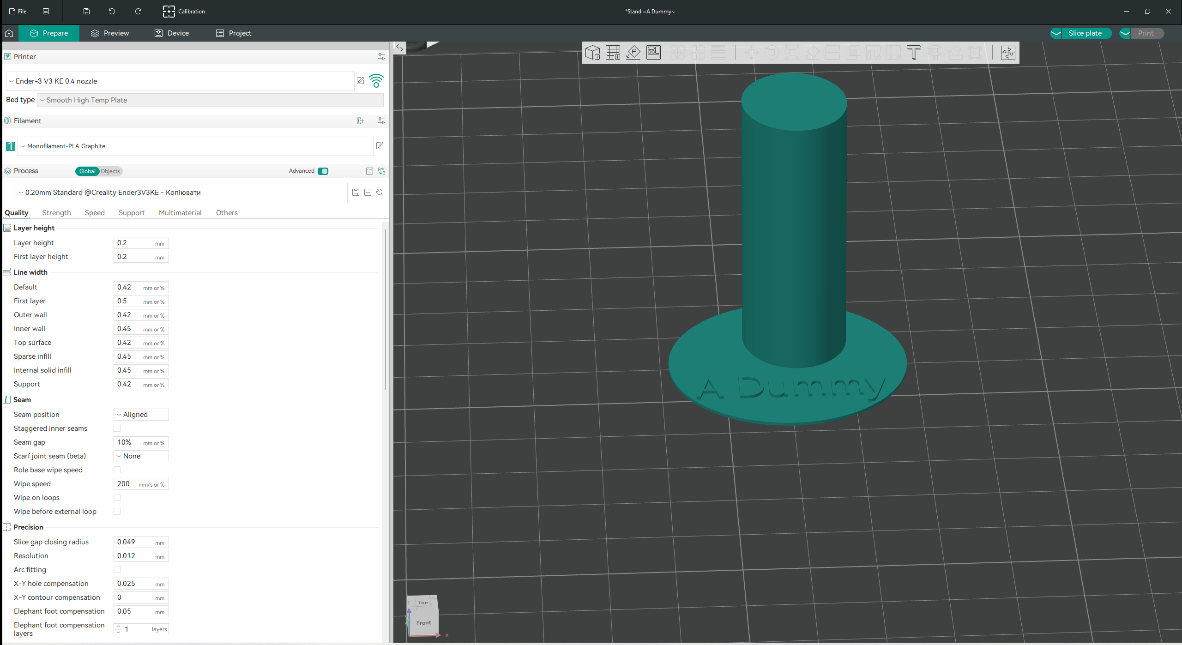Open the Preview tab
Screen dimensions: 1182x645
pos(110,33)
